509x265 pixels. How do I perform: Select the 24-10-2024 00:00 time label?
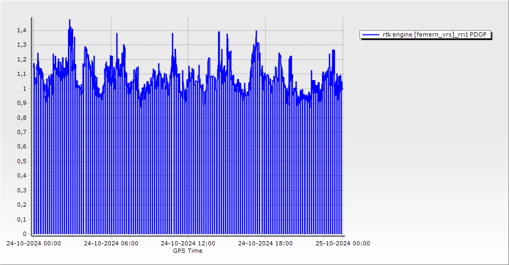33,244
